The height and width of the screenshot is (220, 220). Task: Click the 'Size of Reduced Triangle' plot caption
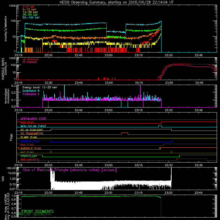pos(70,170)
